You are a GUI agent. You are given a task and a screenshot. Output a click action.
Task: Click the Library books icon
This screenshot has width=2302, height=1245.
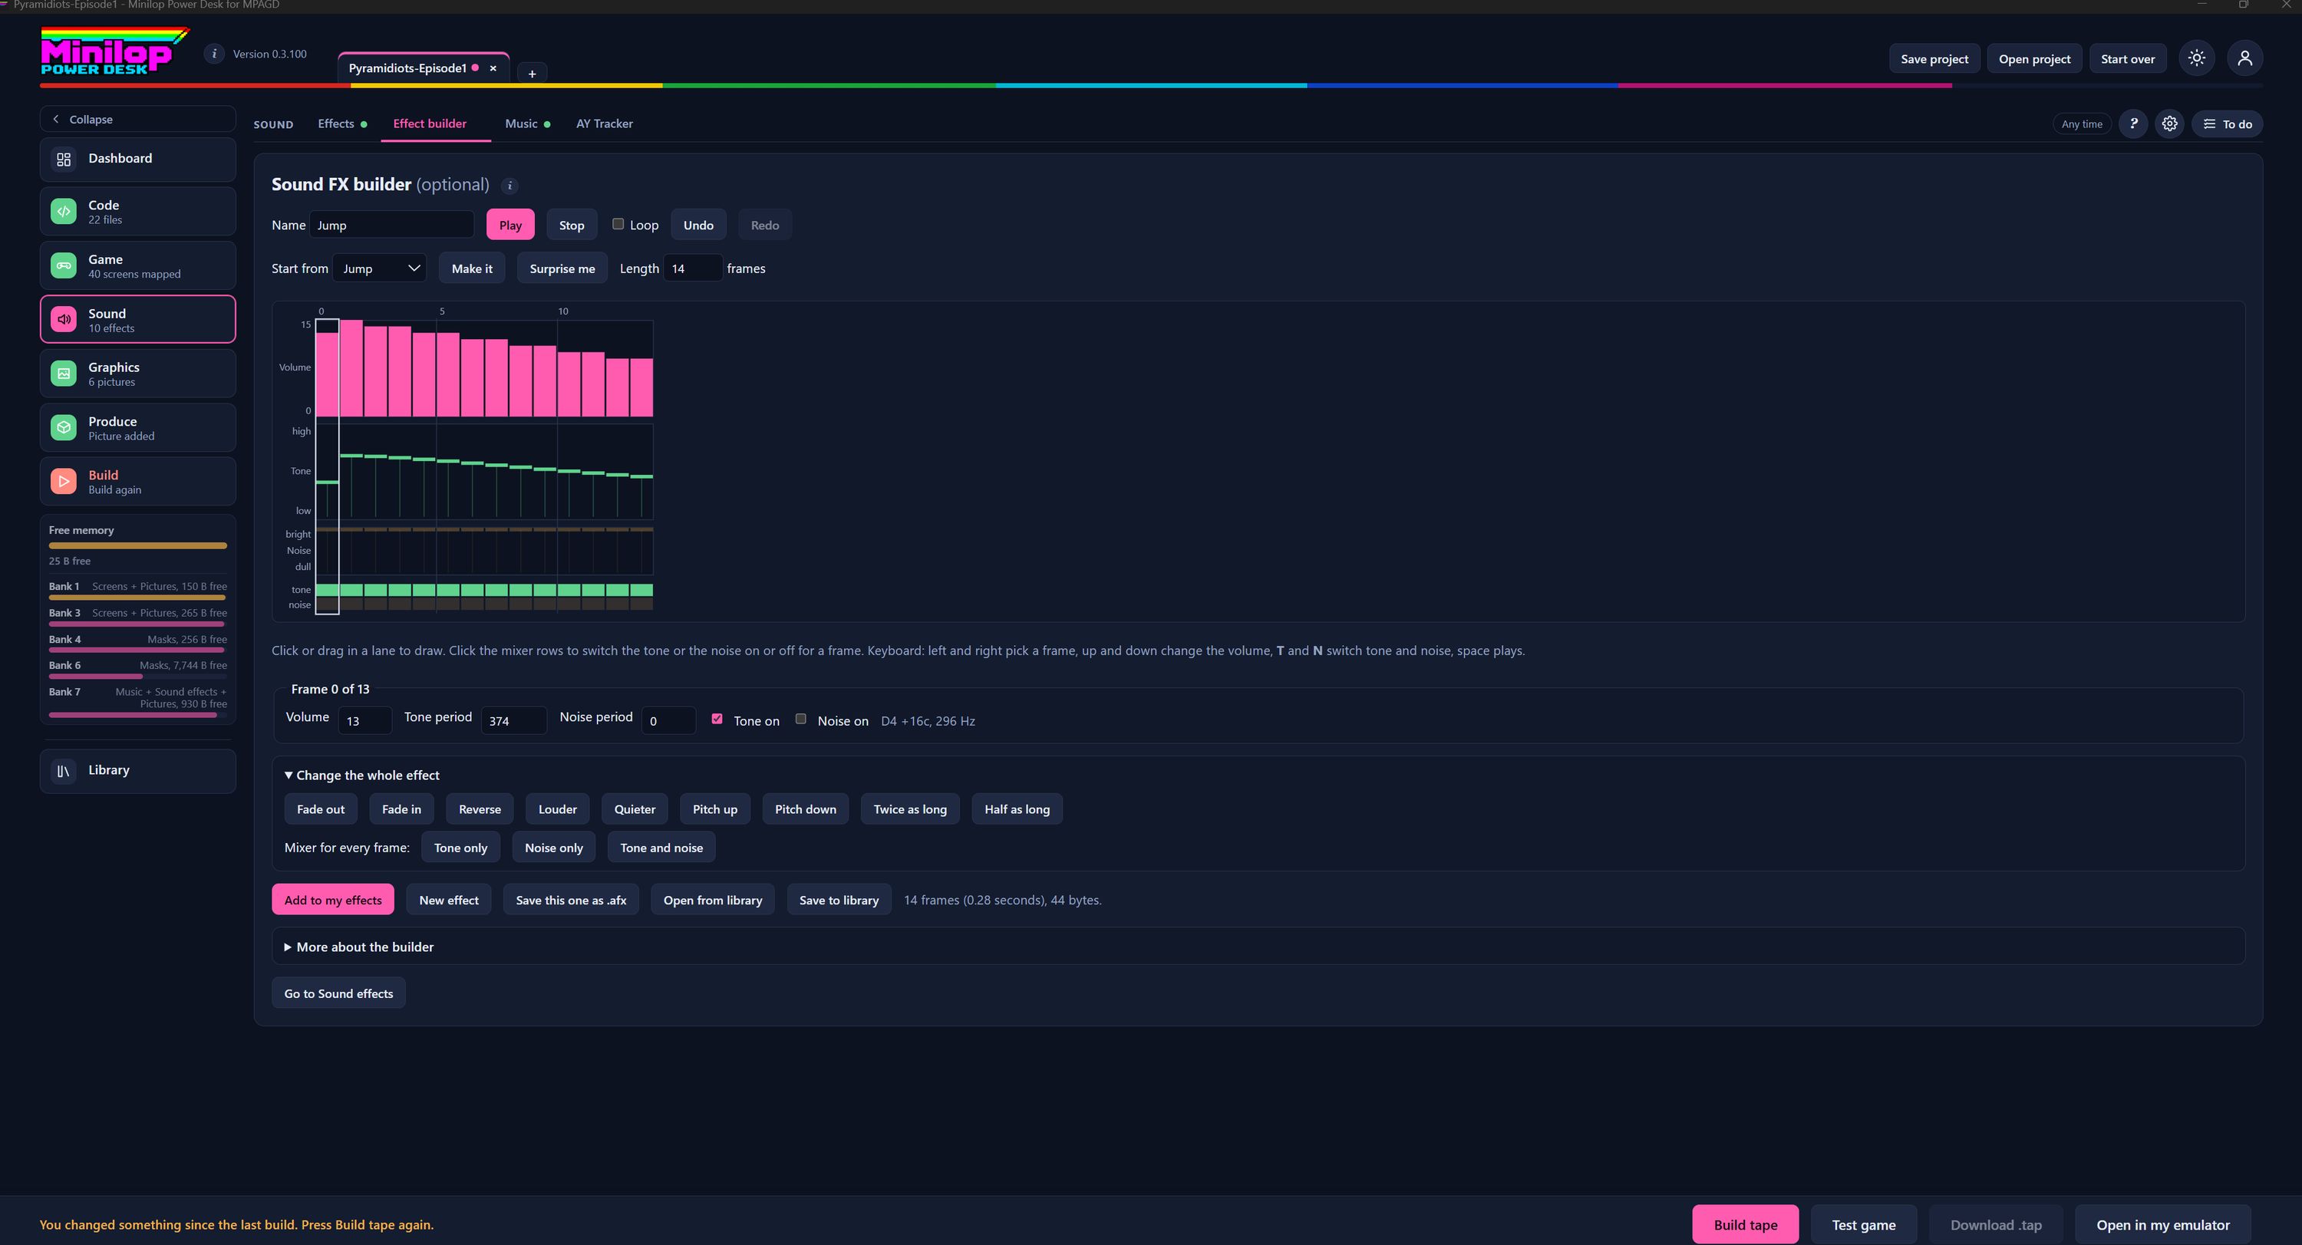(x=64, y=771)
